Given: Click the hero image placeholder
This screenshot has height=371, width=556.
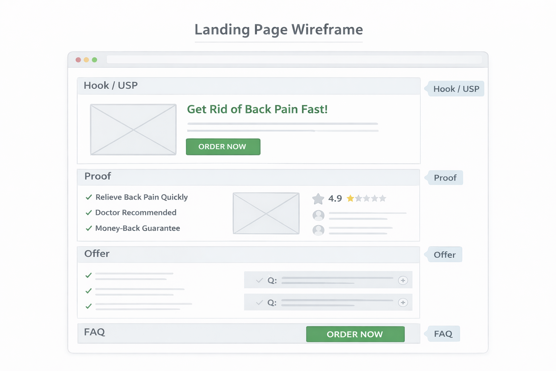Looking at the screenshot, I should click(133, 130).
